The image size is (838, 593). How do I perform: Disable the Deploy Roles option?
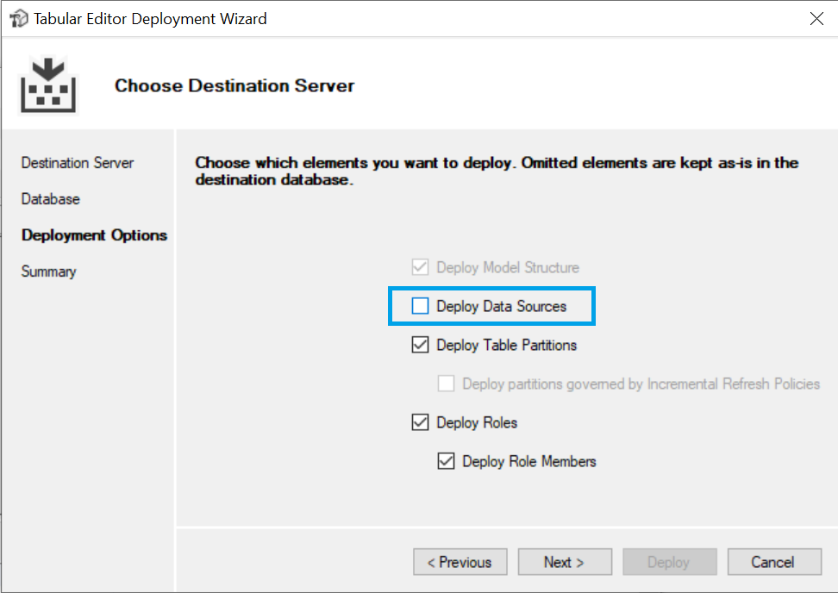420,421
